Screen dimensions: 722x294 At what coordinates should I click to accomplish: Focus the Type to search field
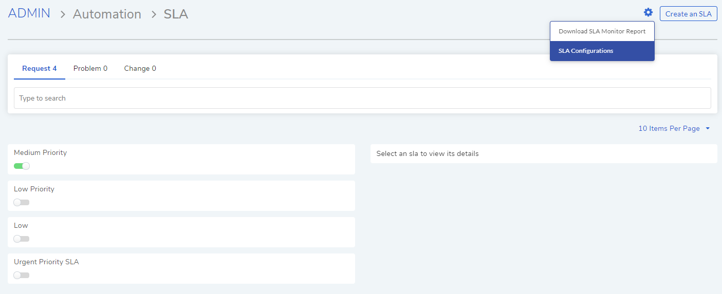pyautogui.click(x=362, y=98)
